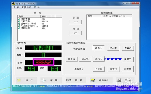The width and height of the screenshot is (151, 94).
Task: Click the 我要逛京城 label
Action: click(x=79, y=49)
